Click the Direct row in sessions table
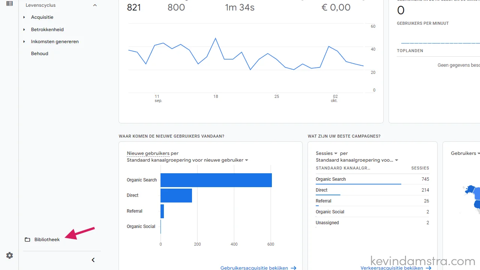Viewport: 480px width, 270px height. point(372,190)
